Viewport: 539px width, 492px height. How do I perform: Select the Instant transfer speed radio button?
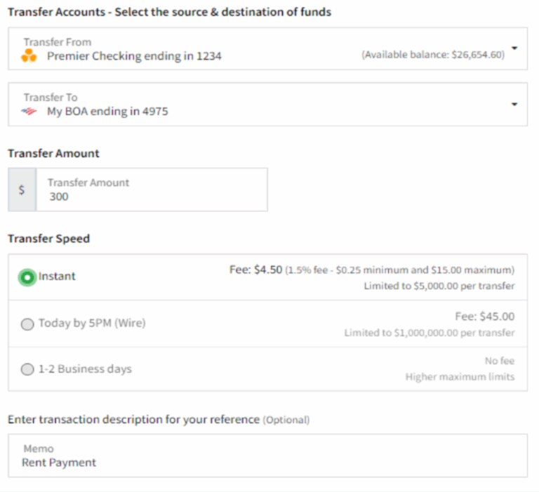pos(27,277)
